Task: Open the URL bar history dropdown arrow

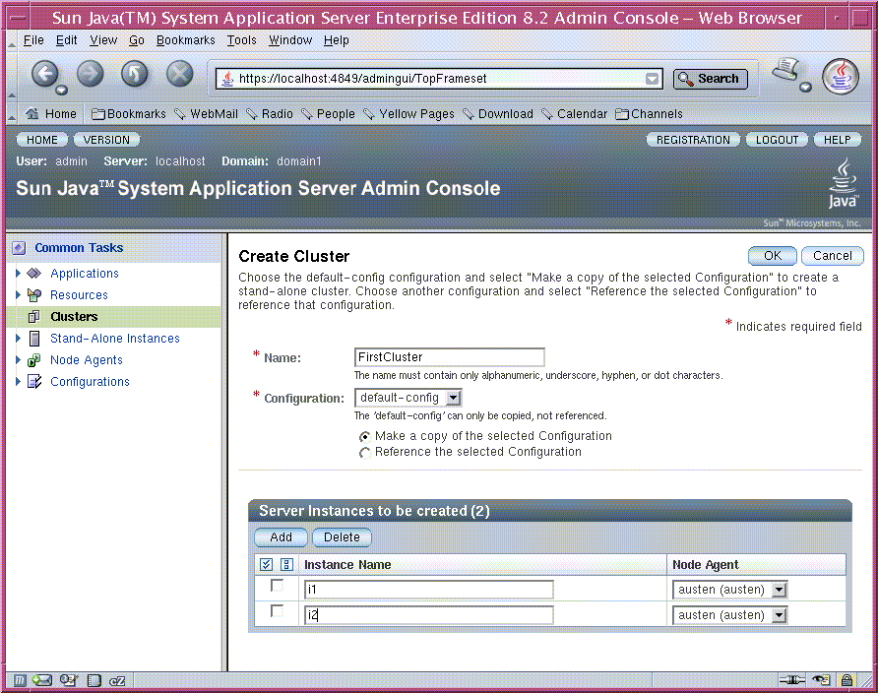Action: 652,79
